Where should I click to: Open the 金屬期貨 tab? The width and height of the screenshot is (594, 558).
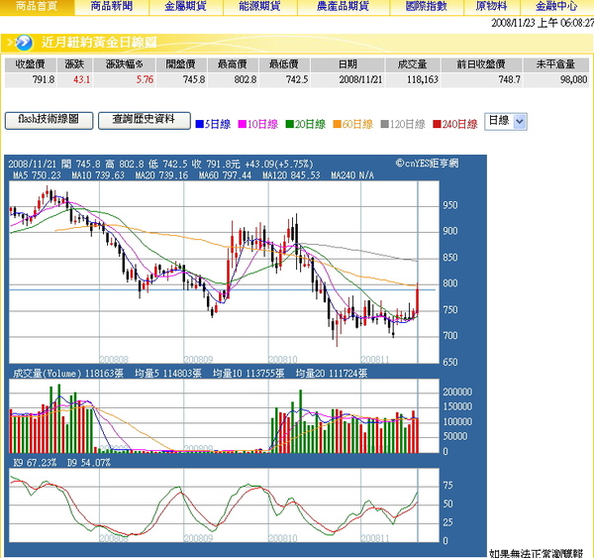click(x=186, y=7)
